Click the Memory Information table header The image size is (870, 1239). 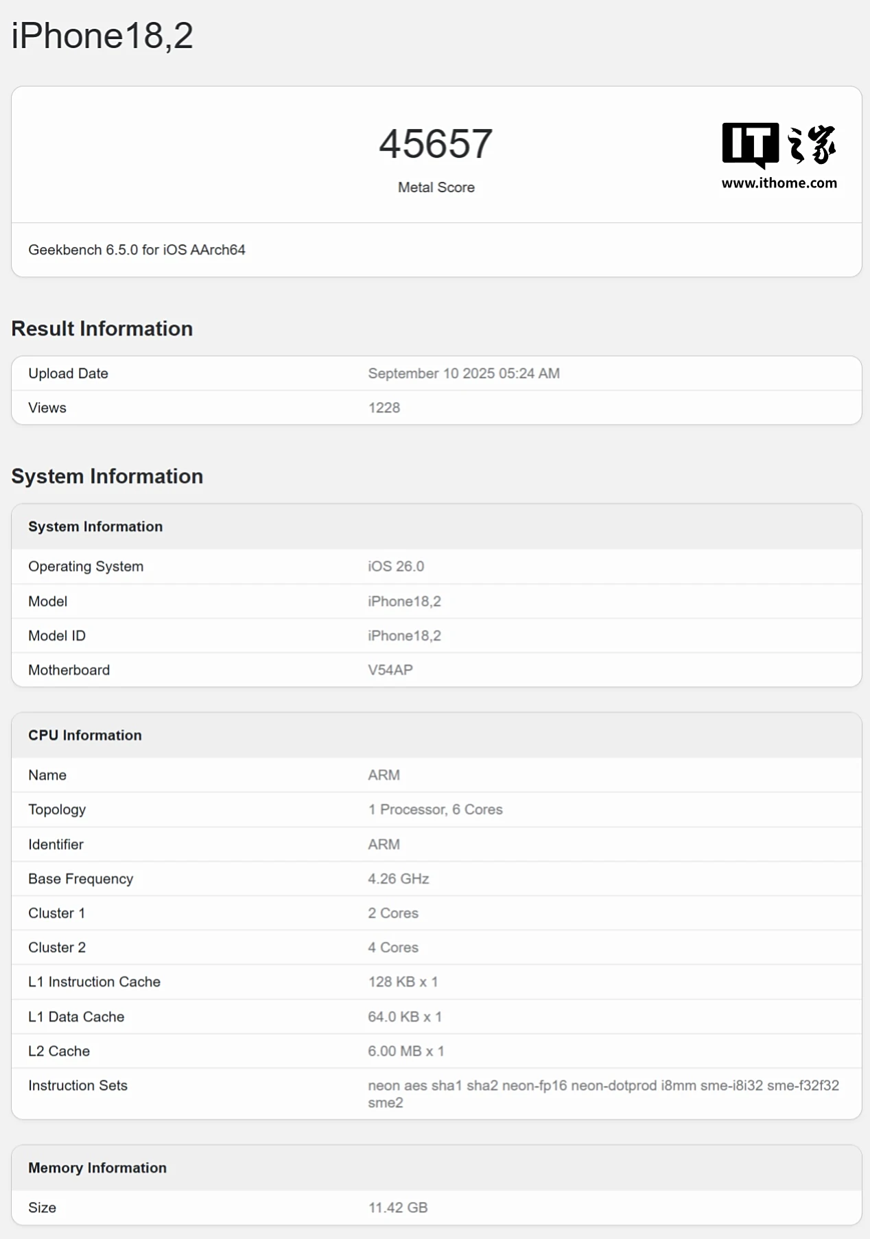tap(97, 1168)
